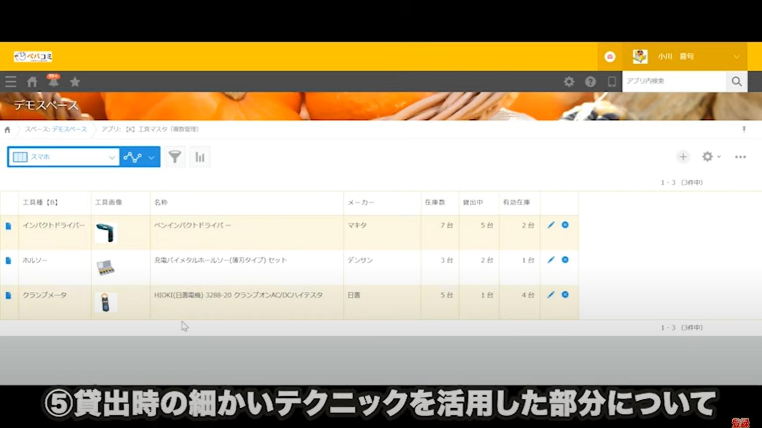The image size is (762, 428).
Task: Click the favorites star icon
Action: [75, 82]
